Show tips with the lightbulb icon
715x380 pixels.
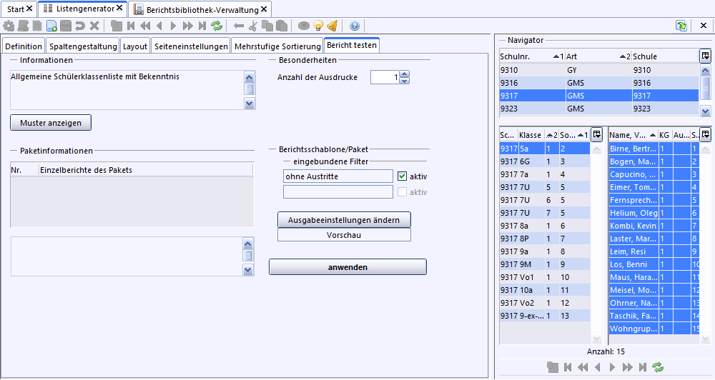click(318, 26)
